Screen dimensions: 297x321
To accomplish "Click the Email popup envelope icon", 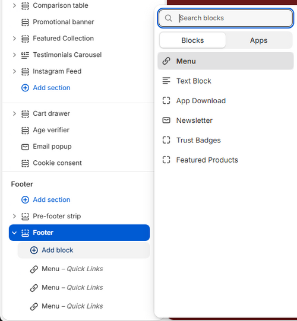I will (25, 147).
